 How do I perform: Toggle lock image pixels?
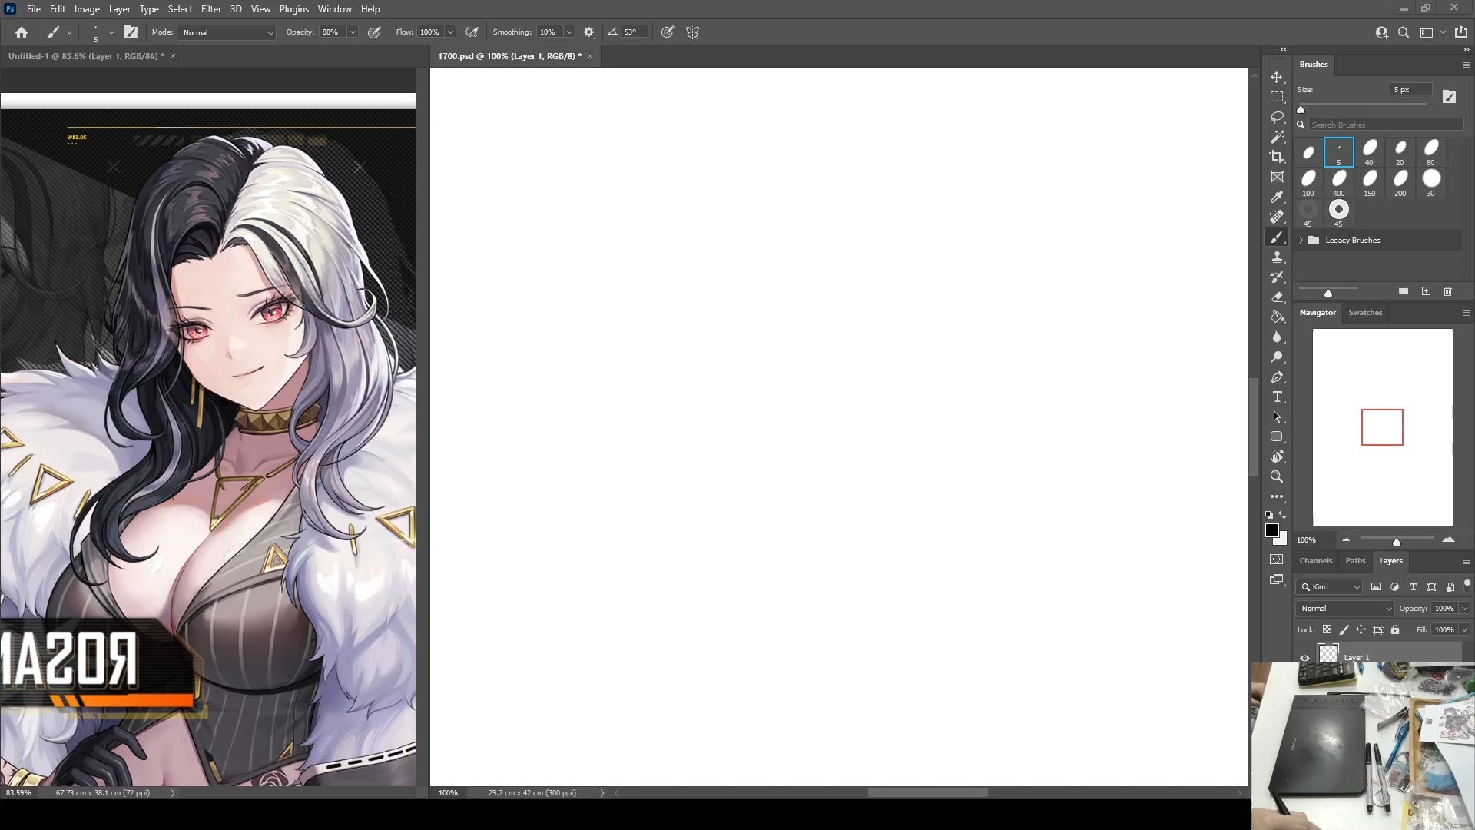(x=1344, y=629)
